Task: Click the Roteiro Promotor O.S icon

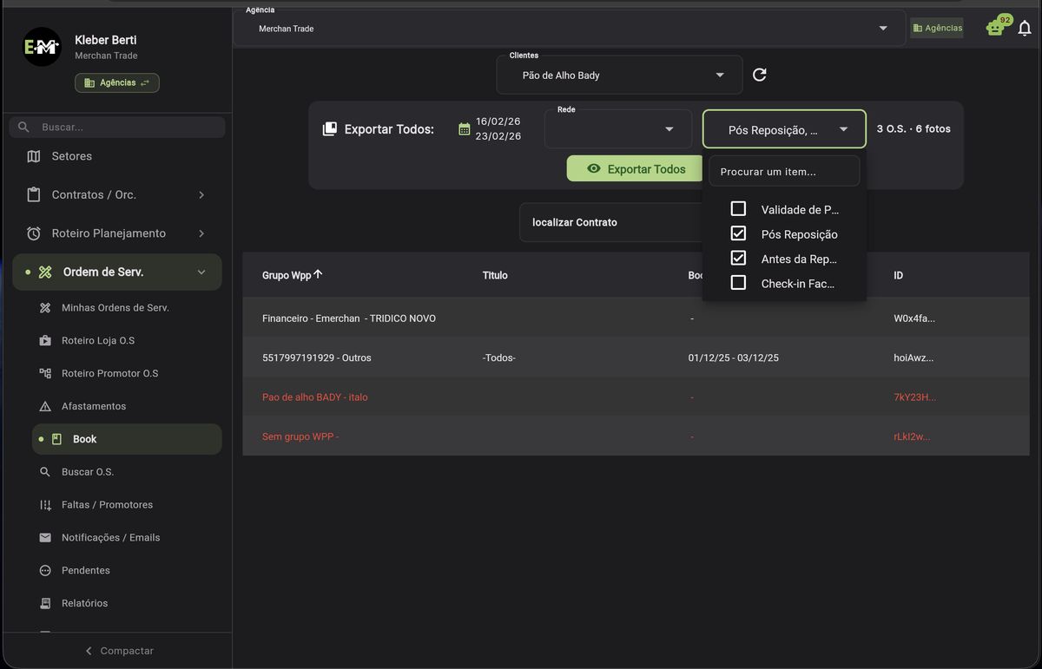Action: (44, 373)
